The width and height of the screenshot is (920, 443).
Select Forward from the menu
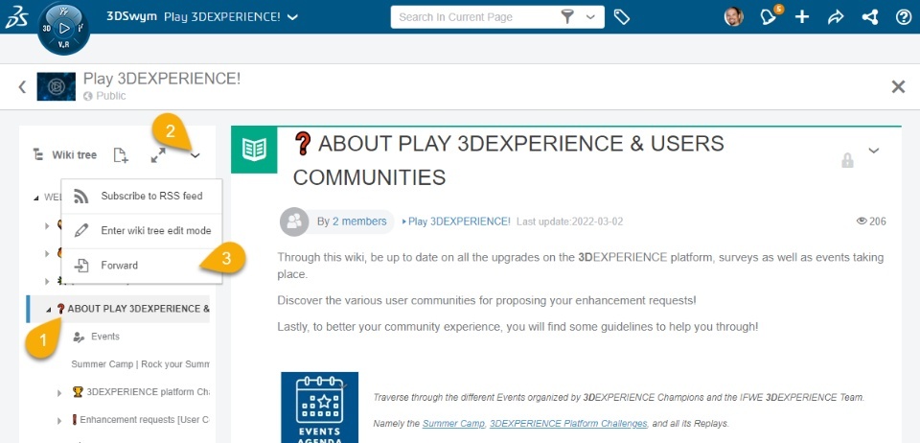pyautogui.click(x=142, y=266)
